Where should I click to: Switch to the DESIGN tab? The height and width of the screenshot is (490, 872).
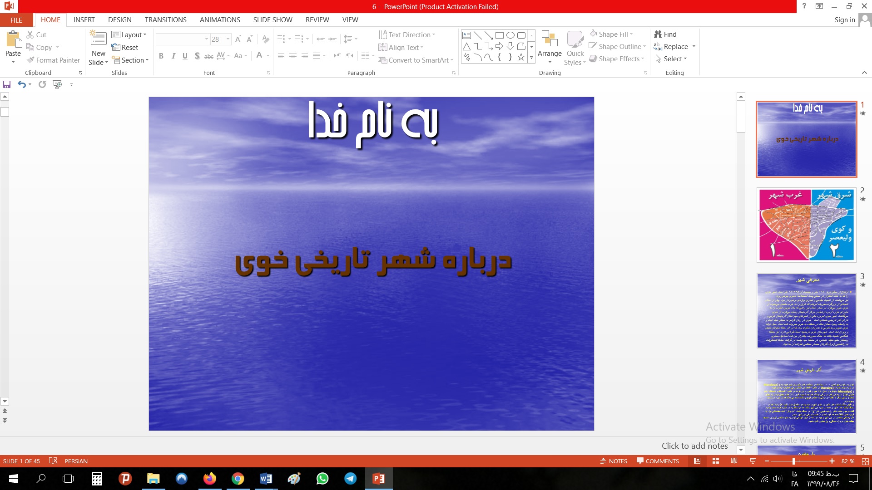pos(119,20)
